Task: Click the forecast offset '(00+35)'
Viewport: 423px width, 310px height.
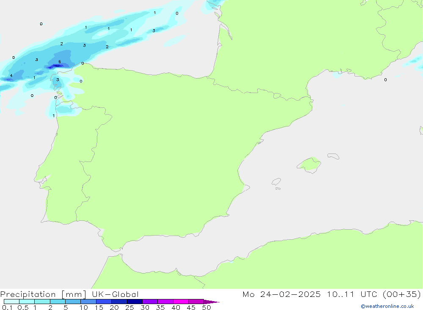Action: pyautogui.click(x=402, y=294)
